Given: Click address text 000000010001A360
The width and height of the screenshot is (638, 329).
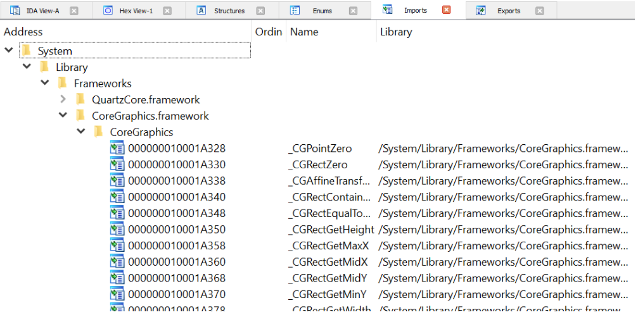Looking at the screenshot, I should (x=177, y=262).
